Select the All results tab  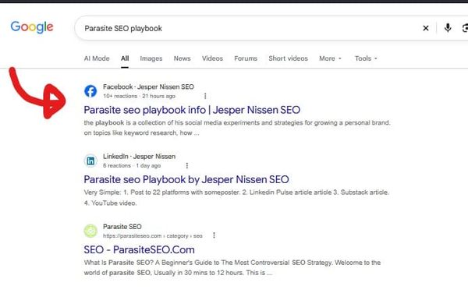tap(125, 58)
